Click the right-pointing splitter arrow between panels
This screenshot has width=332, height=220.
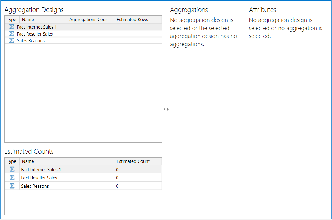pos(168,109)
